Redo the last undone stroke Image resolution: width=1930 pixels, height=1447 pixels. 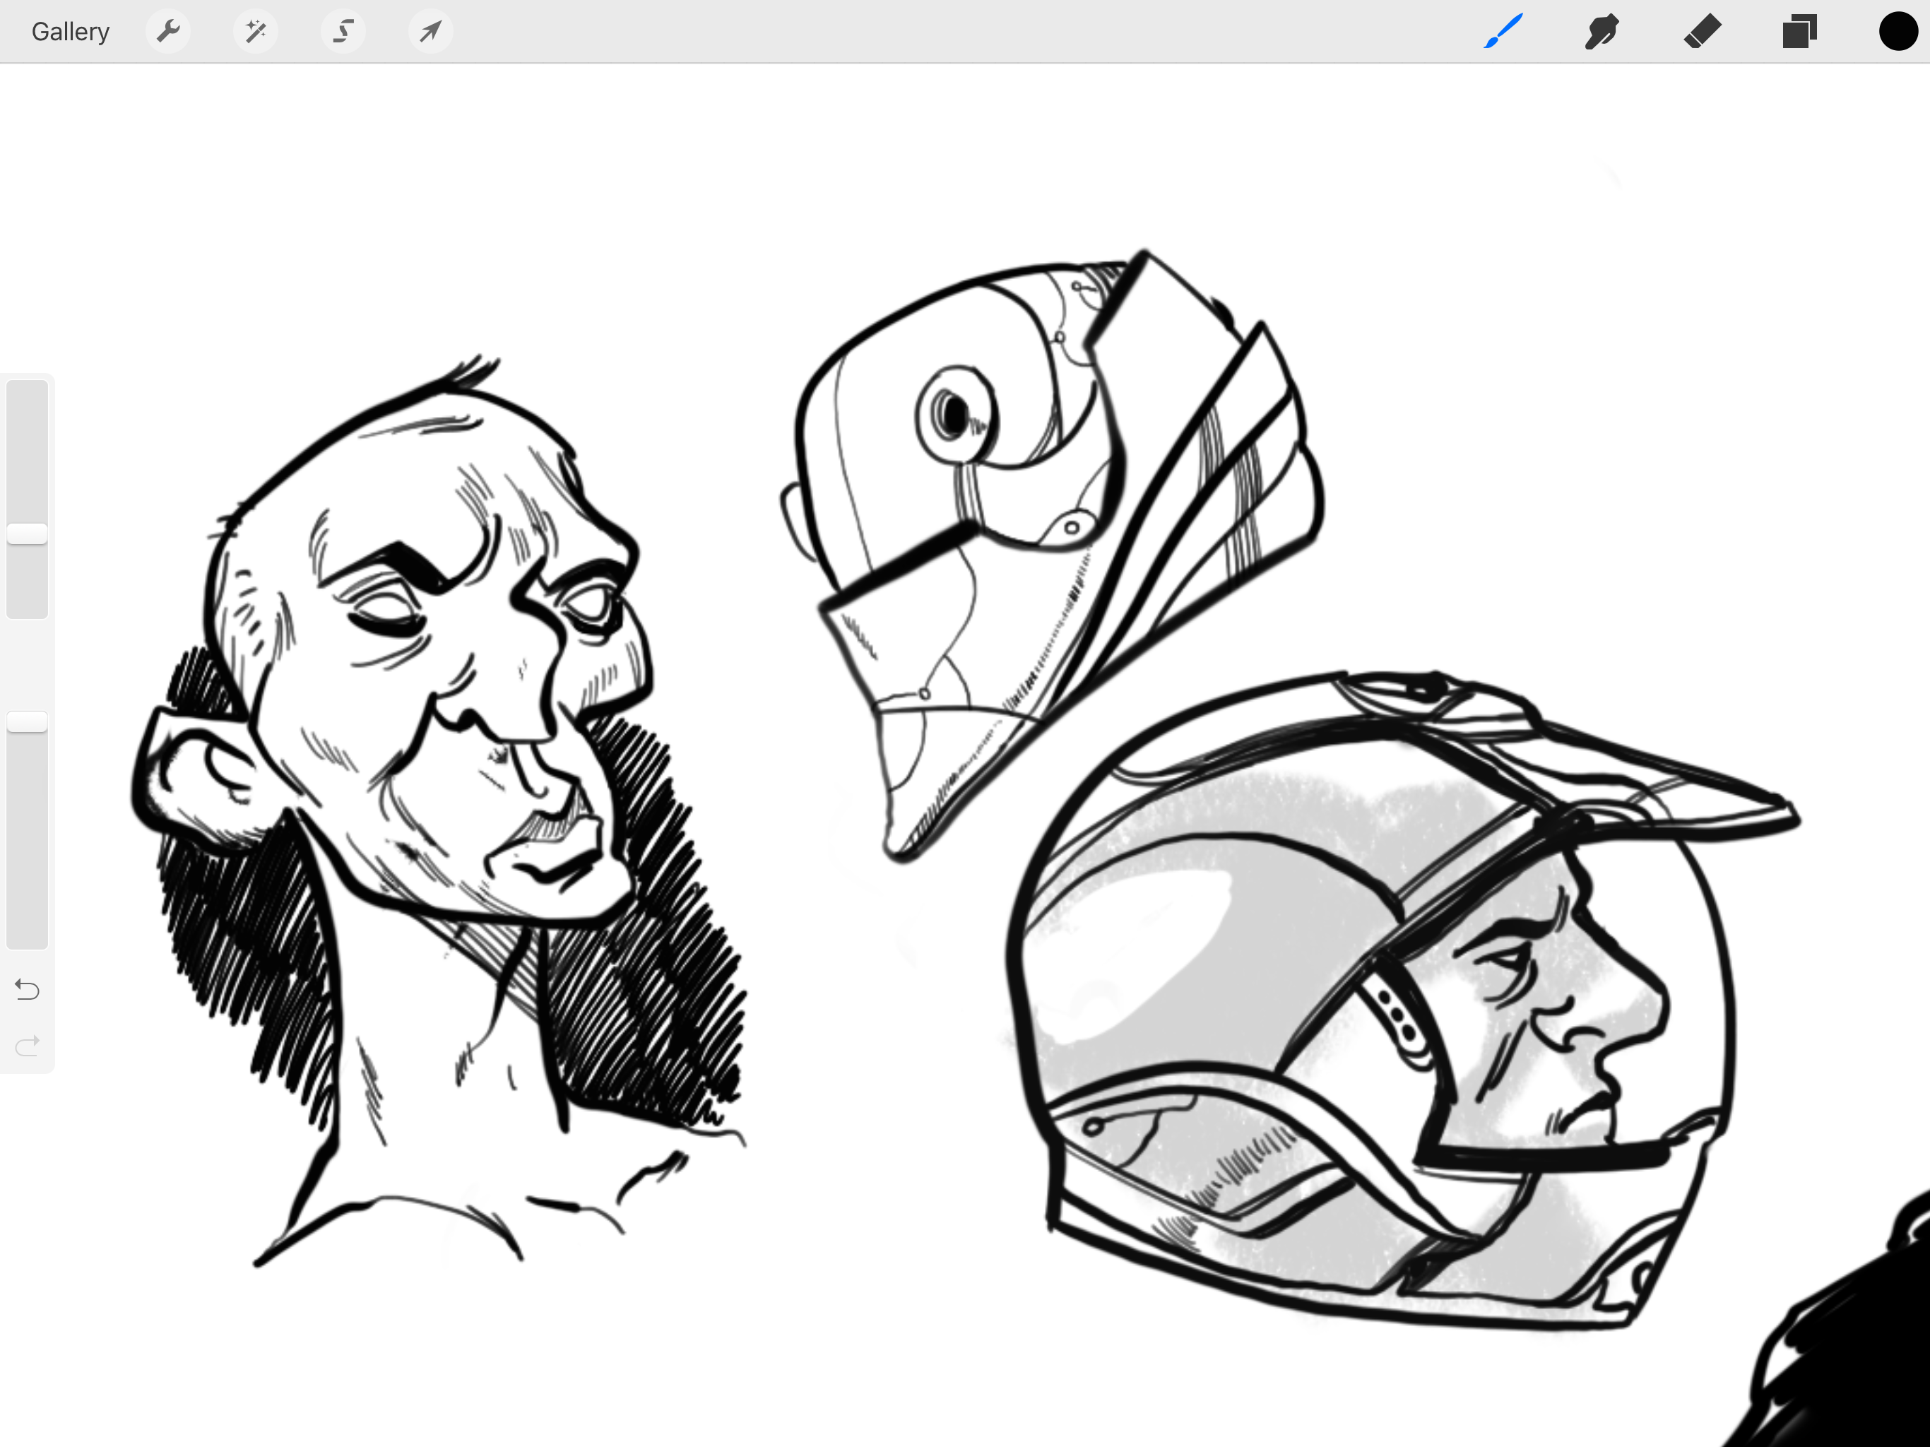click(x=27, y=1045)
